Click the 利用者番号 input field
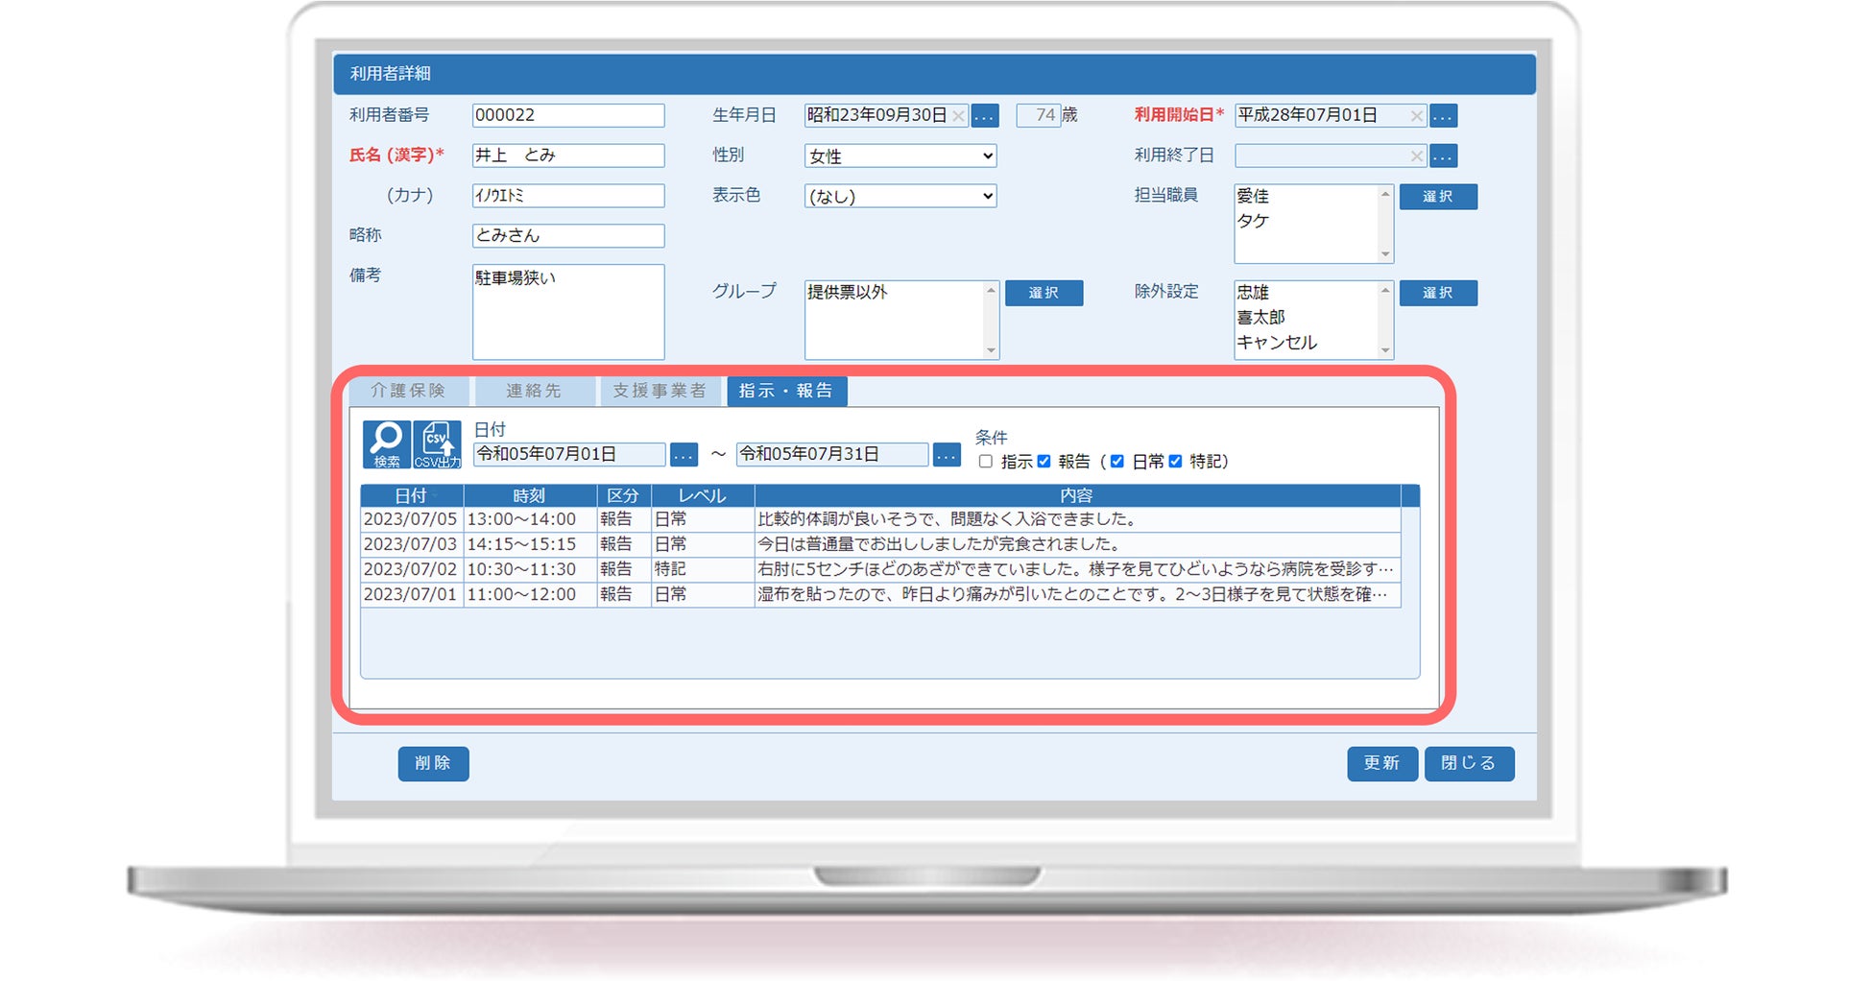Image resolution: width=1872 pixels, height=981 pixels. point(568,115)
